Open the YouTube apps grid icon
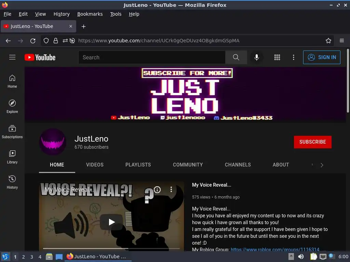 coord(277,57)
